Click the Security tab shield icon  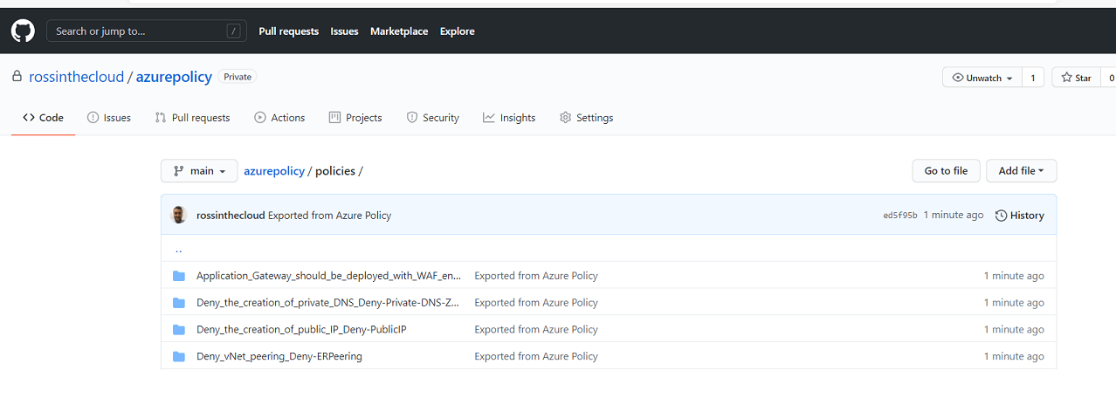click(x=412, y=118)
